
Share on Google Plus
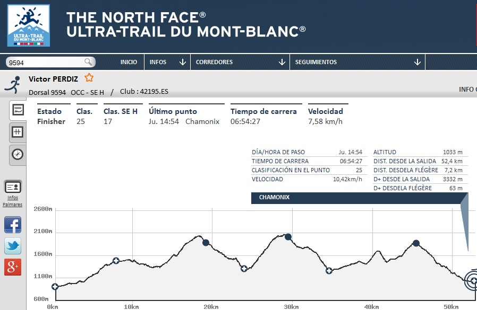point(13,268)
